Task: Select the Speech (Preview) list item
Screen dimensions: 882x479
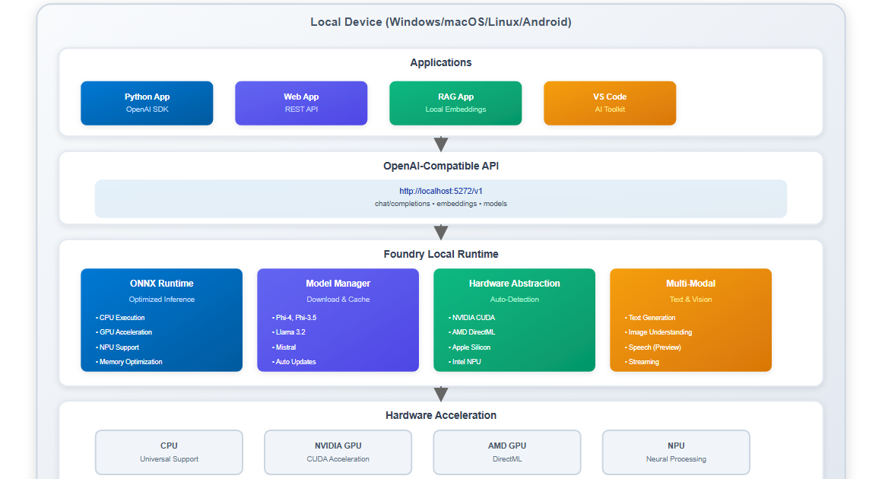Action: pyautogui.click(x=654, y=347)
